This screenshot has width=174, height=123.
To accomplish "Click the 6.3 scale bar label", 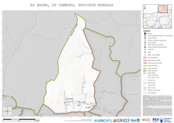I will (19, 121).
